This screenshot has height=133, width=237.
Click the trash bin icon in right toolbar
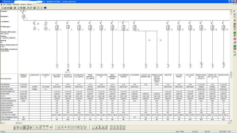pos(235,20)
